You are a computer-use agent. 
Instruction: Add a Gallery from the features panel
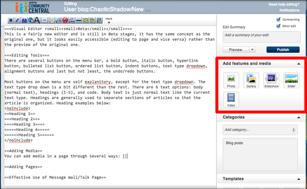click(251, 80)
